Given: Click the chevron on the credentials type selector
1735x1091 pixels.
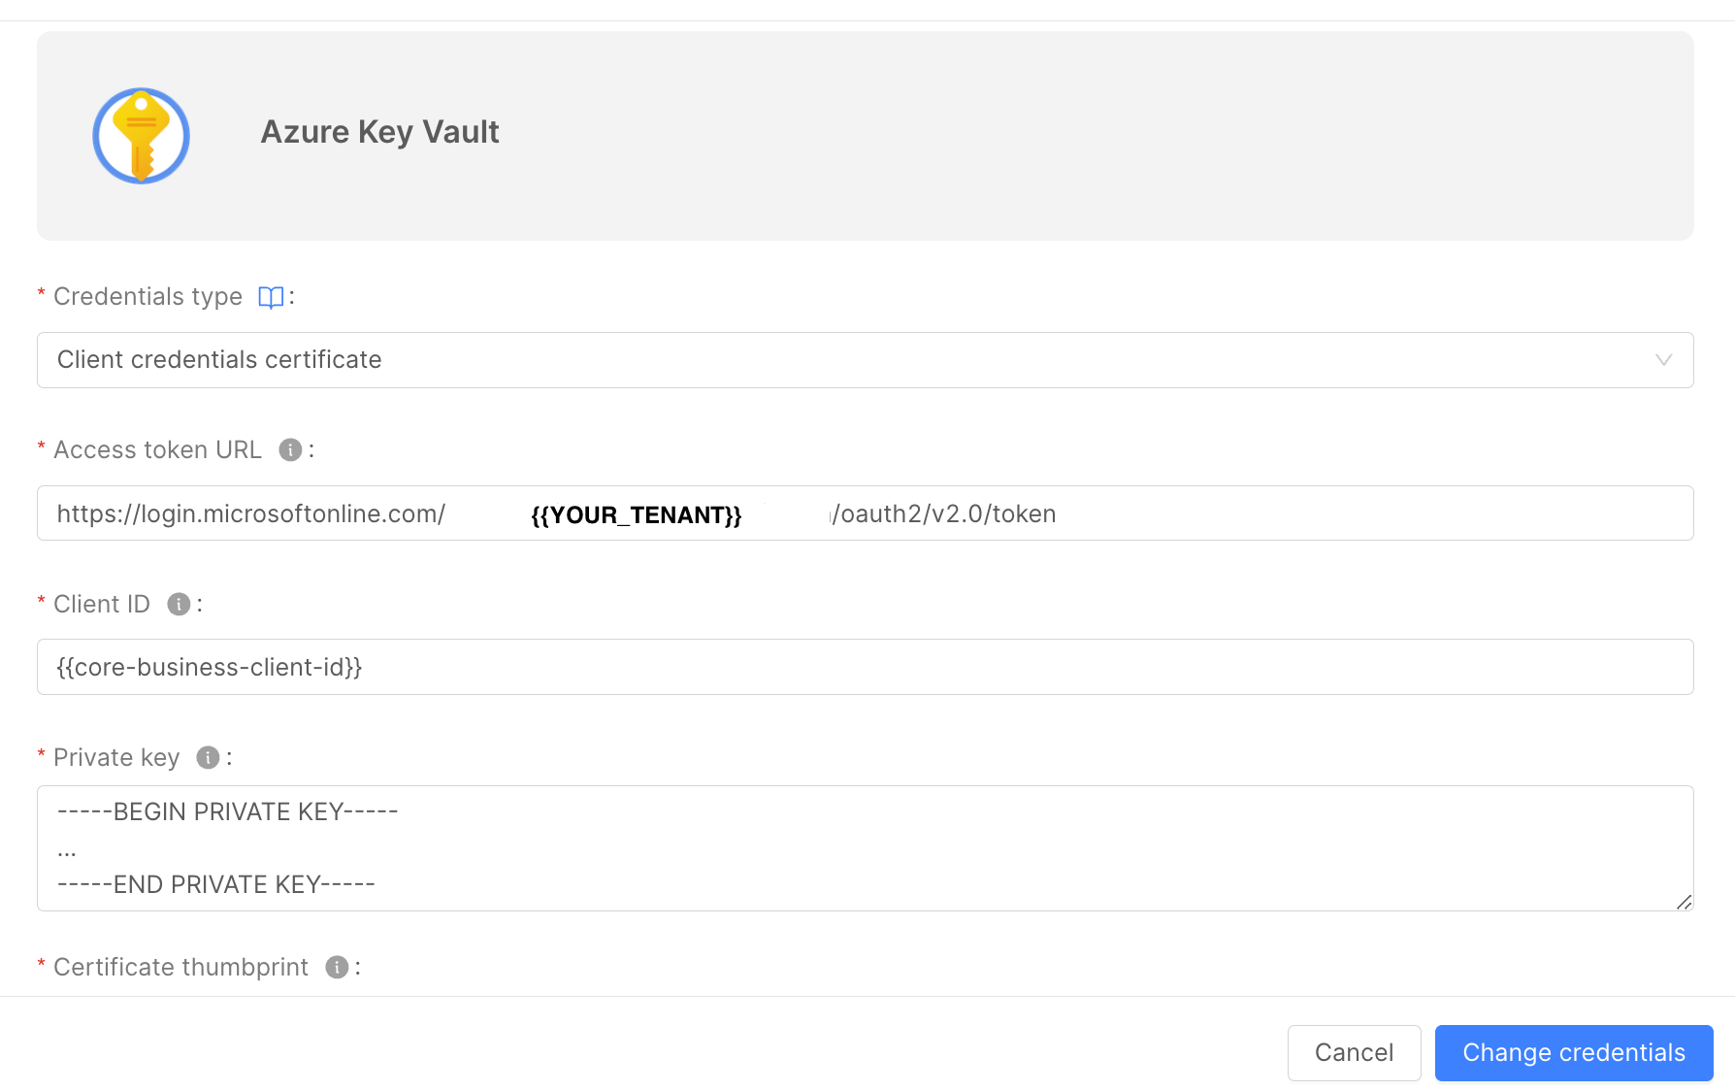Looking at the screenshot, I should point(1664,360).
